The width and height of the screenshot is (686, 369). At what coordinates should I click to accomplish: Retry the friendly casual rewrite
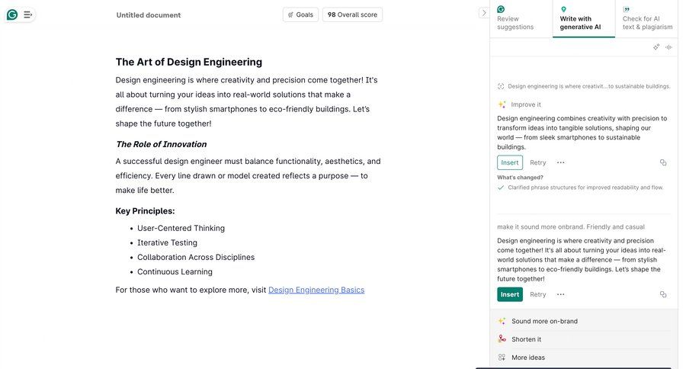[537, 294]
